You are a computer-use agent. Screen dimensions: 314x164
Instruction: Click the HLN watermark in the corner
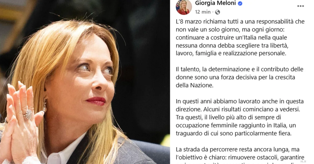303,161
